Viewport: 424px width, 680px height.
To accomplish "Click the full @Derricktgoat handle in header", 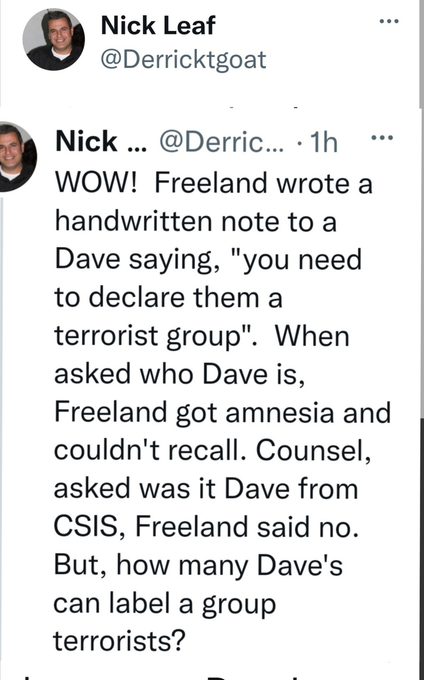I will [182, 60].
